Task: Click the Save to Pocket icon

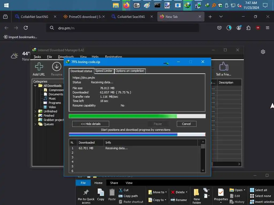Action: [x=219, y=28]
